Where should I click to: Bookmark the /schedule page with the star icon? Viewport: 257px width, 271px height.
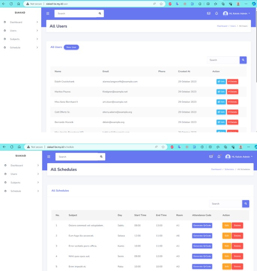tap(163, 147)
